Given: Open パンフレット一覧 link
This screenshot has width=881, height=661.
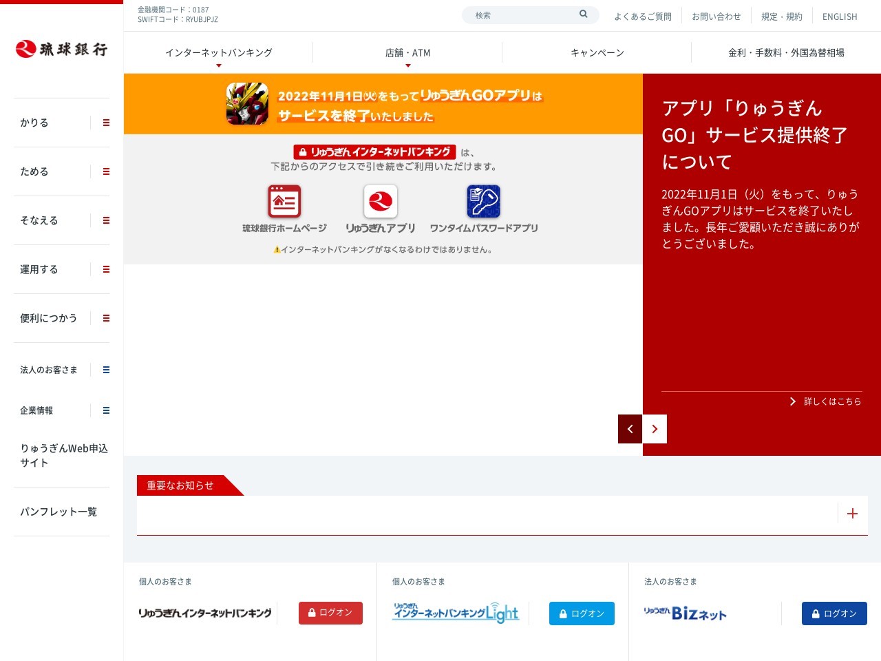Looking at the screenshot, I should point(59,512).
